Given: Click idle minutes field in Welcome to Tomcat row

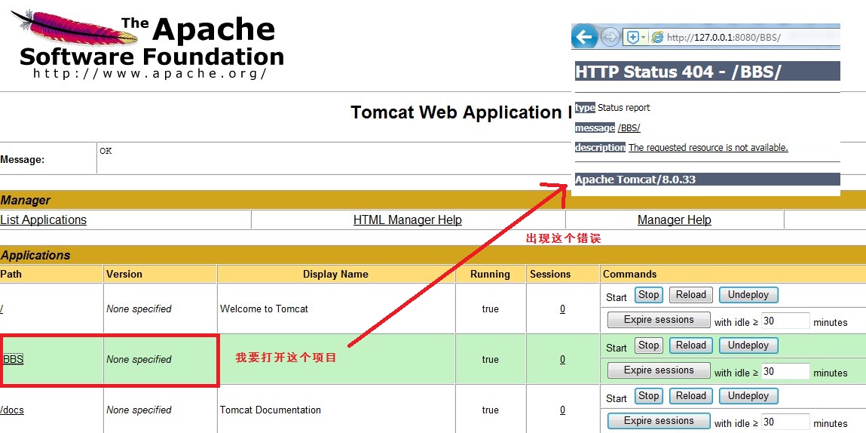Looking at the screenshot, I should (785, 321).
